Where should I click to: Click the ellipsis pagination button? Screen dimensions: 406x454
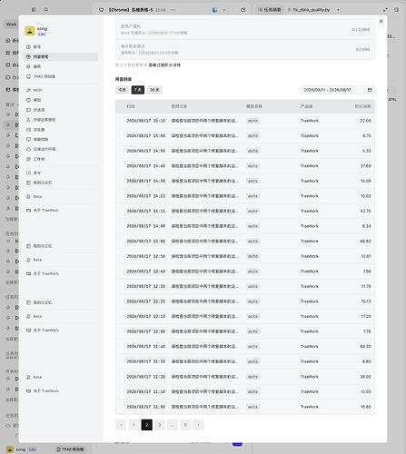173,425
